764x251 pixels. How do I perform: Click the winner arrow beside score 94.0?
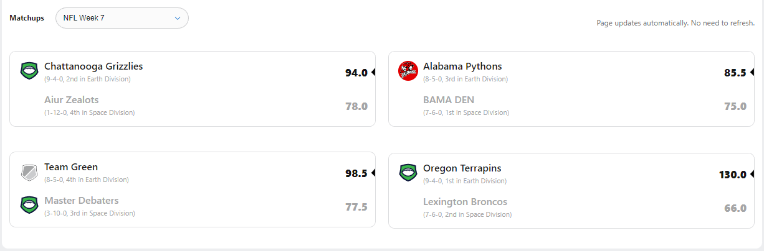click(x=373, y=72)
